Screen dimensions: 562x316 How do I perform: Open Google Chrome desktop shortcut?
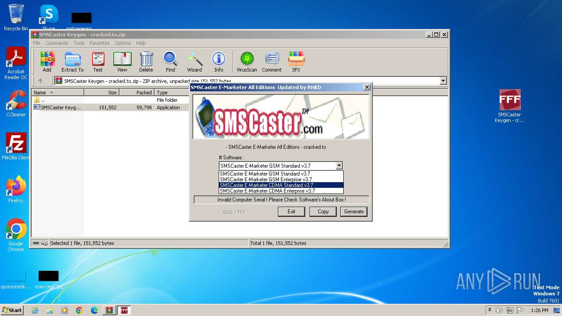[x=16, y=235]
